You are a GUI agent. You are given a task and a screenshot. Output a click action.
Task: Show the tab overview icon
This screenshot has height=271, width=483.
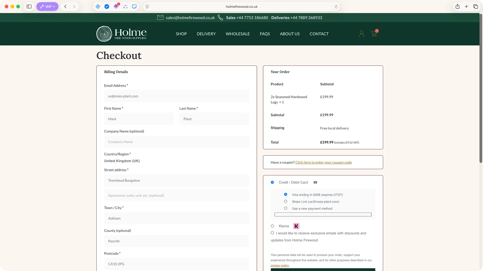pyautogui.click(x=475, y=7)
